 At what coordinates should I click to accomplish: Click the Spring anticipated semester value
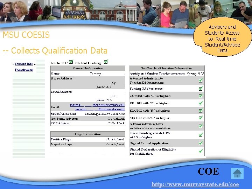click(195, 73)
